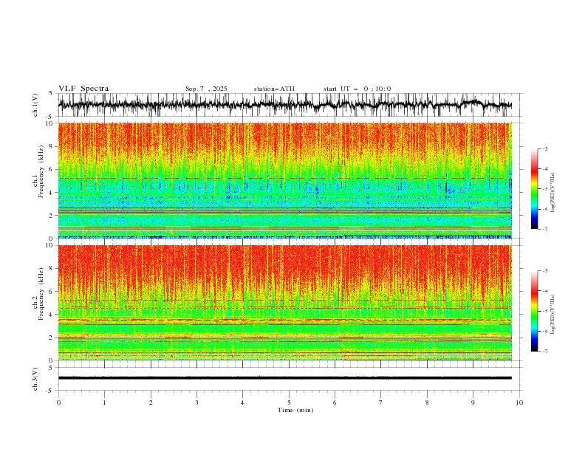Click the ch.3 voltage trace panel
This screenshot has height=452, width=585.
[x=290, y=379]
